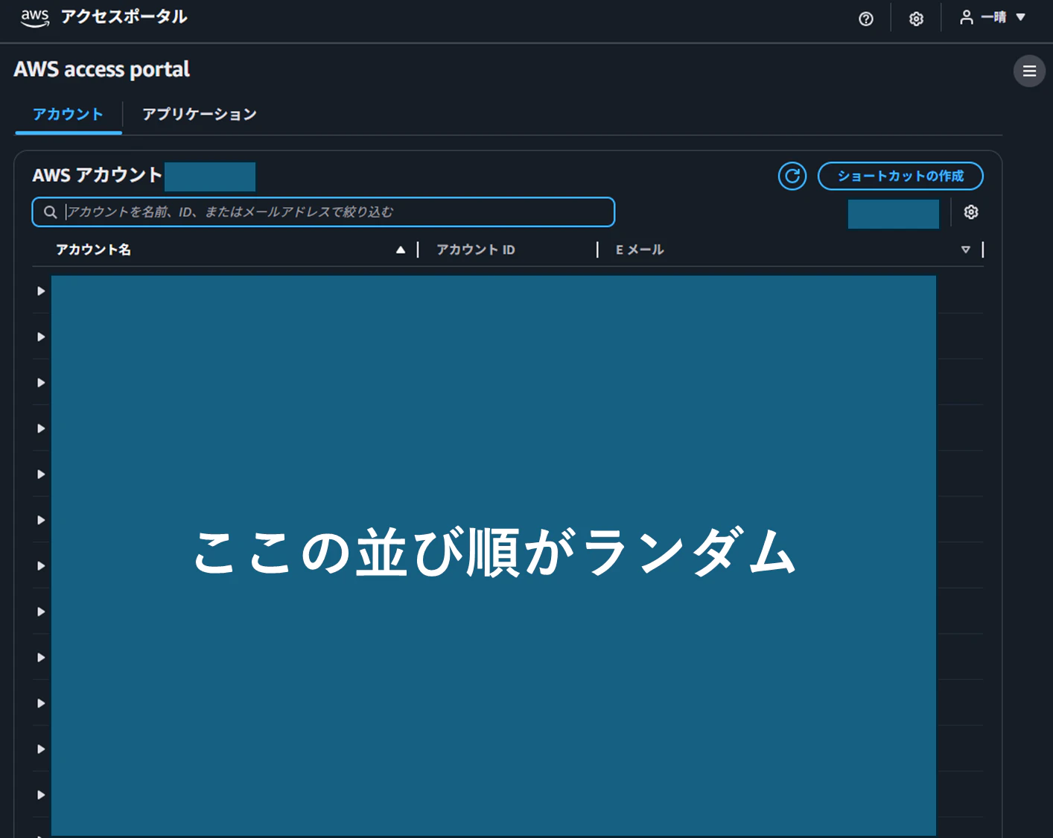Open the user menu 一晴 dropdown
The height and width of the screenshot is (838, 1053).
tap(993, 17)
